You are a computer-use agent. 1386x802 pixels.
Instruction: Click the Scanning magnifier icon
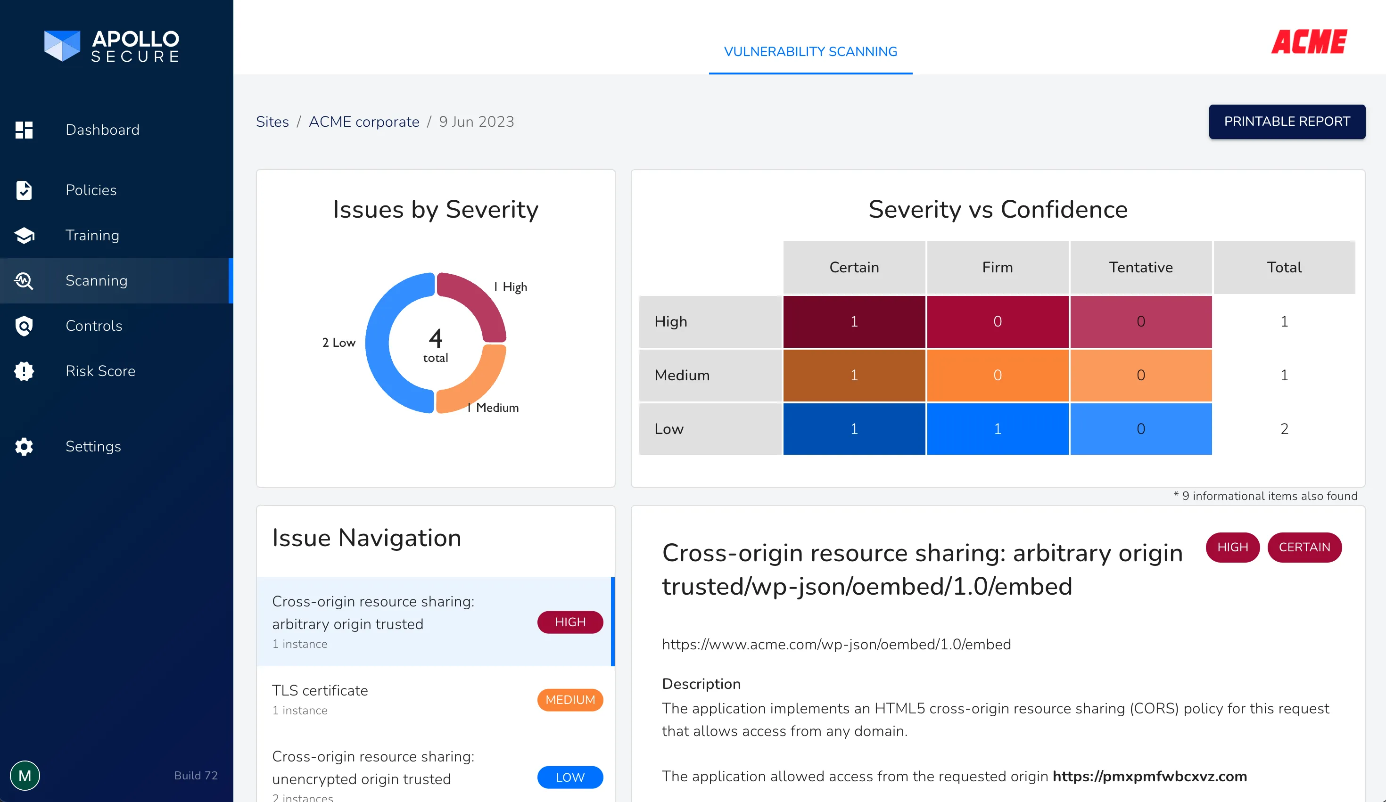pos(24,280)
